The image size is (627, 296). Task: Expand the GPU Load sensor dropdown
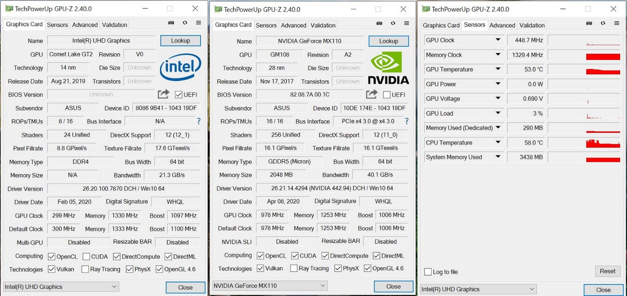point(498,113)
